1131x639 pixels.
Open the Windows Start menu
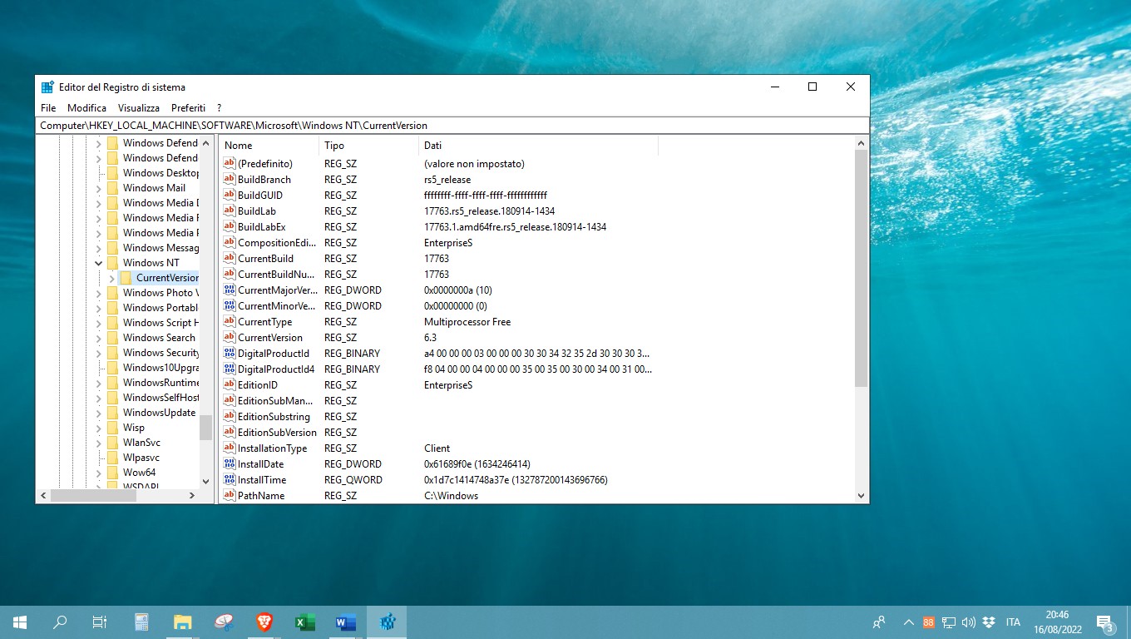pos(20,622)
